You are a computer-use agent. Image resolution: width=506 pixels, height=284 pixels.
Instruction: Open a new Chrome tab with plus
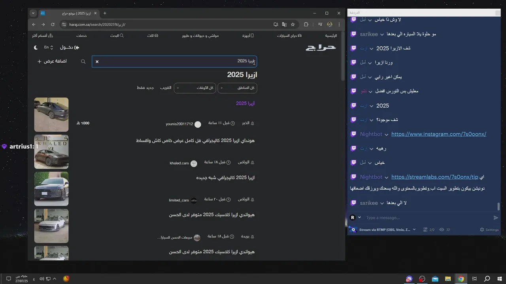[105, 13]
